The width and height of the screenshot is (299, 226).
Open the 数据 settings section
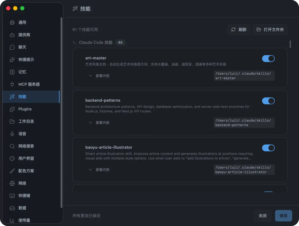[x=31, y=208]
